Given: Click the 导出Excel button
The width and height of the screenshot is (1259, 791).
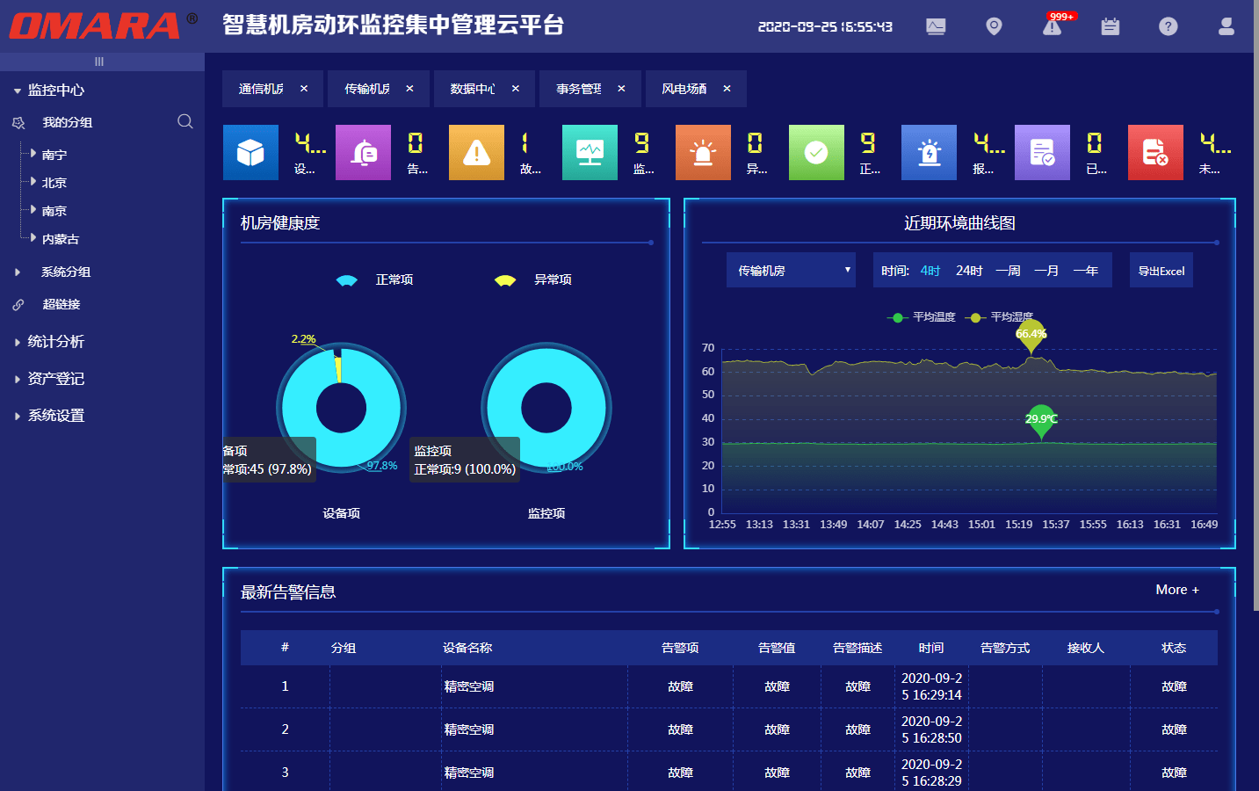Looking at the screenshot, I should click(x=1161, y=271).
